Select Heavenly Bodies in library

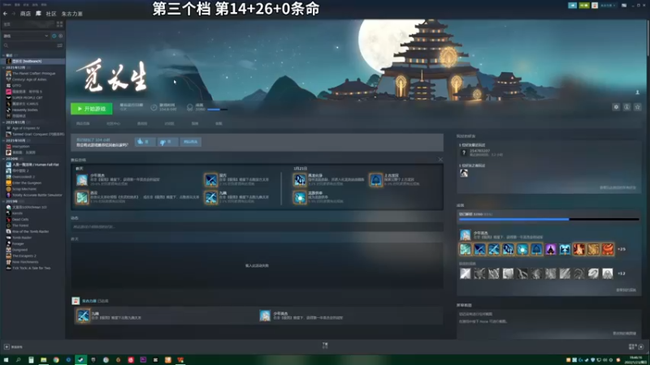point(25,110)
